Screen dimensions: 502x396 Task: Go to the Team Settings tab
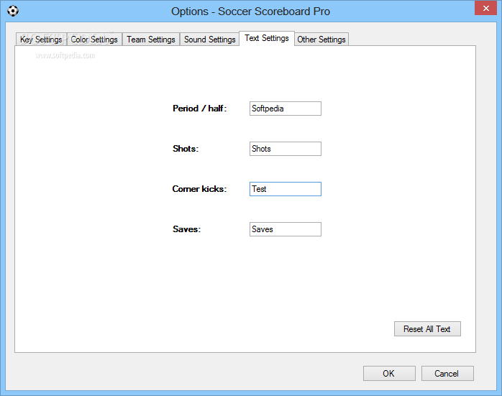pos(151,40)
